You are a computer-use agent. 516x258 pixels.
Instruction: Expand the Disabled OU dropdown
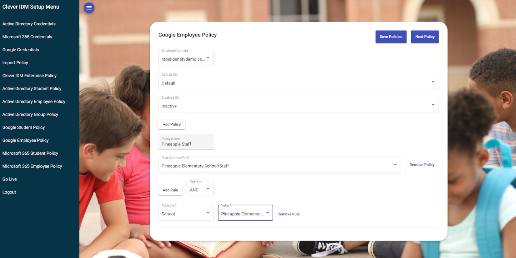tap(298, 105)
